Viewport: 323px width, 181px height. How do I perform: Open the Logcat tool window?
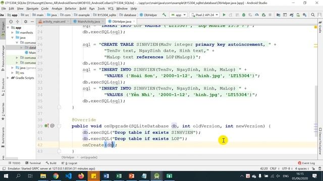[x=70, y=163]
